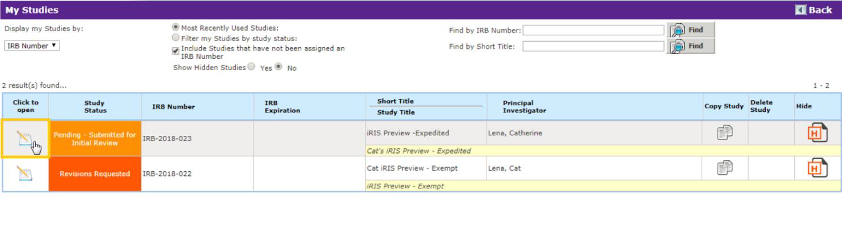Hide study IRB-2018-023 with H icon
Screen dimensions: 842x236
[x=817, y=133]
